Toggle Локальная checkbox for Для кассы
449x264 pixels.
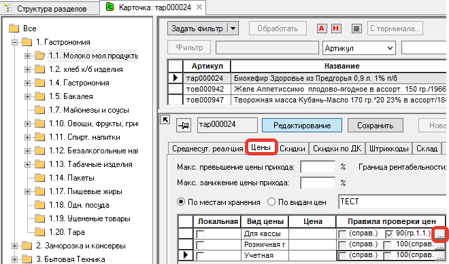(200, 234)
